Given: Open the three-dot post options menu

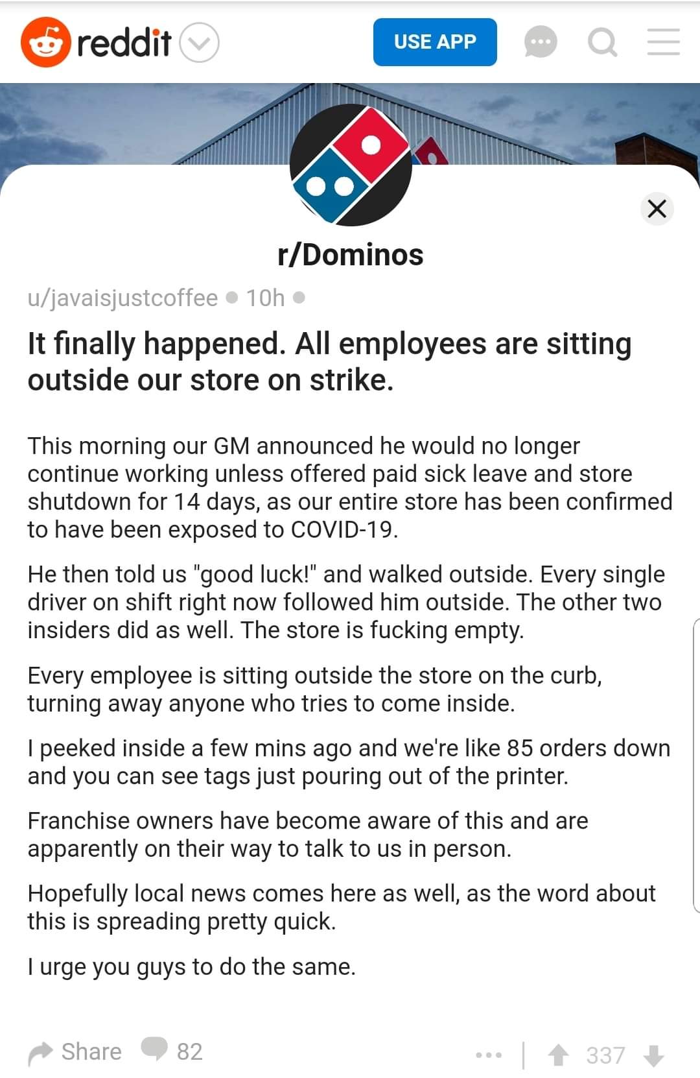Looking at the screenshot, I should coord(488,1055).
